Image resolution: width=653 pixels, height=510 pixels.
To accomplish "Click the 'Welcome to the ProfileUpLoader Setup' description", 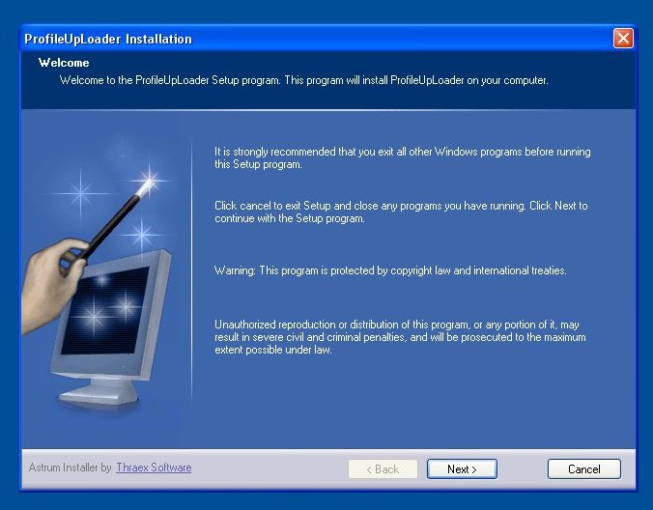I will [x=303, y=80].
